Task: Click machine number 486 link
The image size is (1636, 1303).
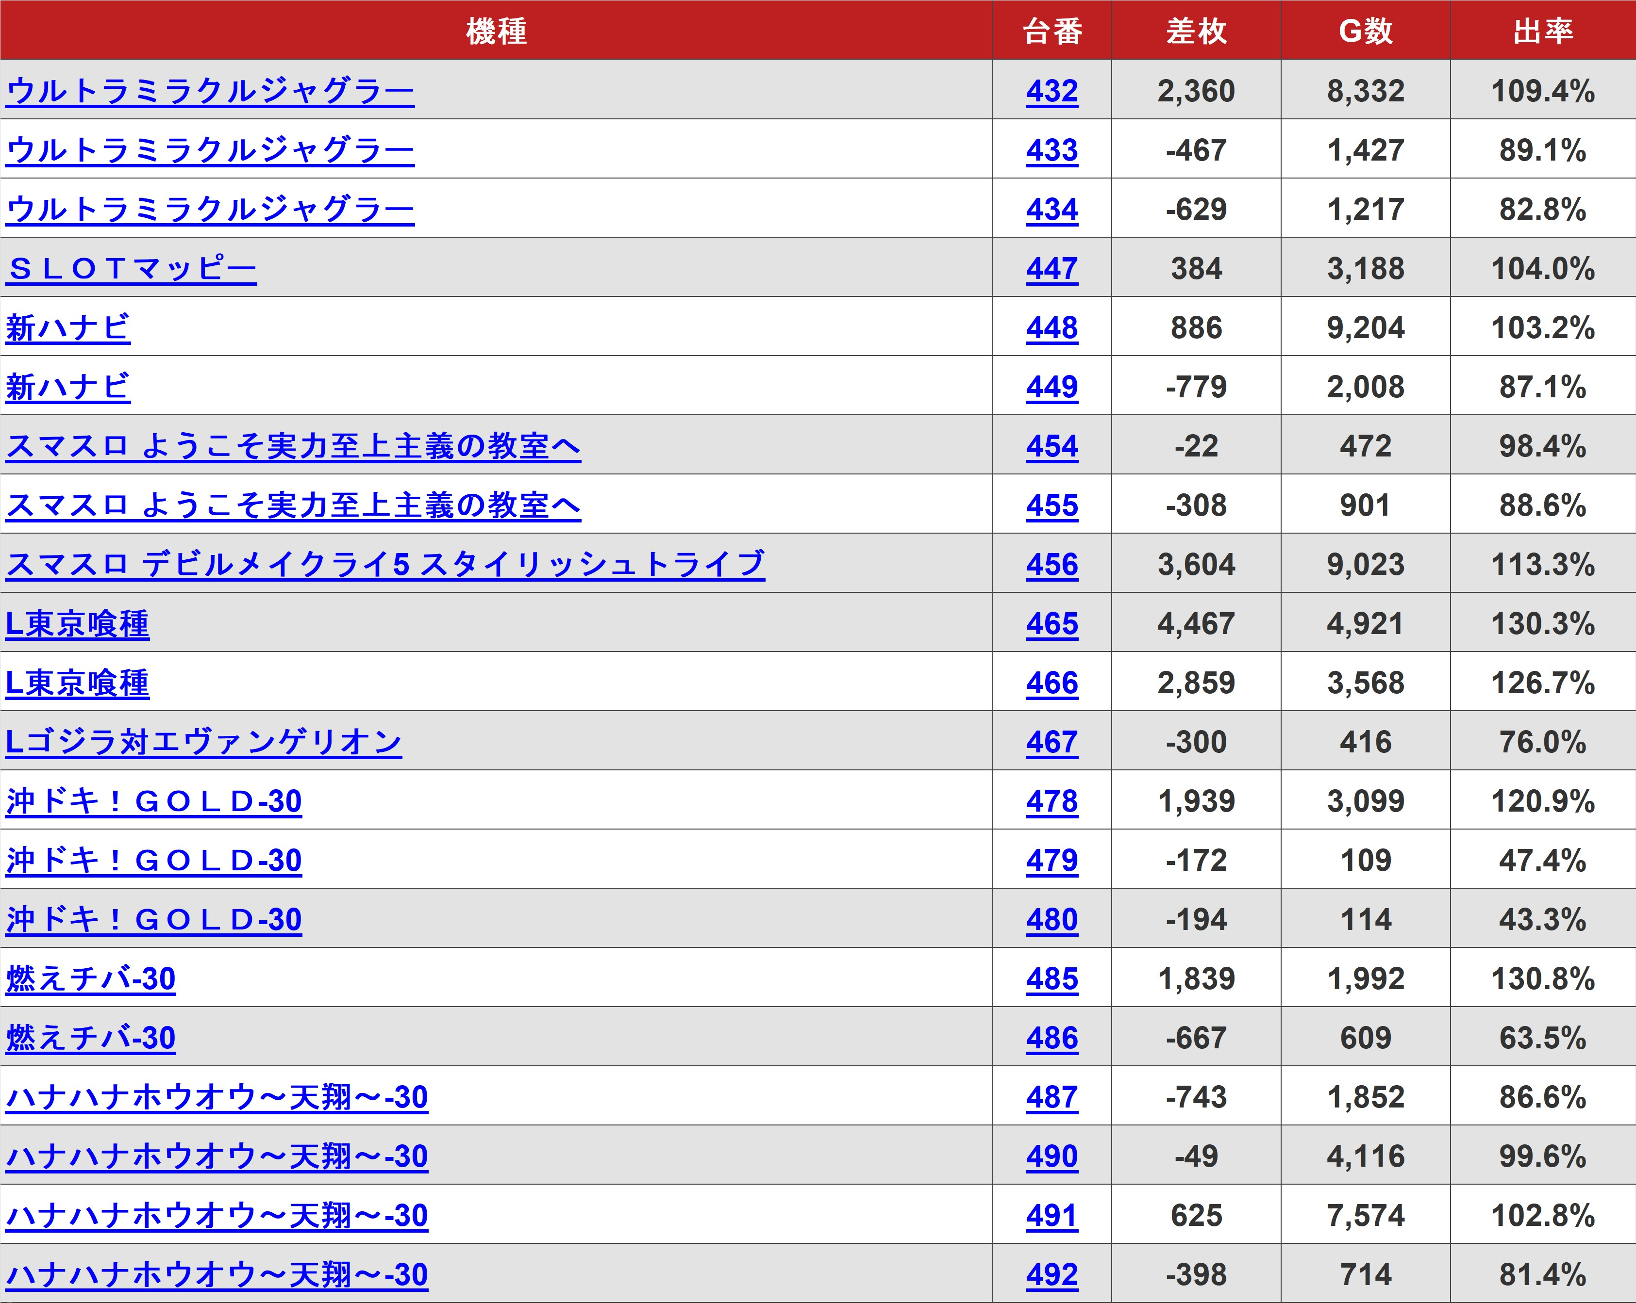Action: 1052,1038
